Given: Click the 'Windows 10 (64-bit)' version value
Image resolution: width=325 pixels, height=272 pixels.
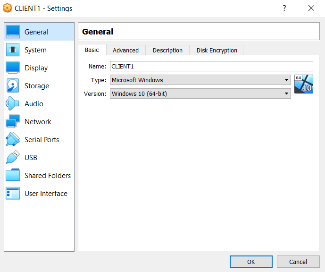Looking at the screenshot, I should [139, 94].
